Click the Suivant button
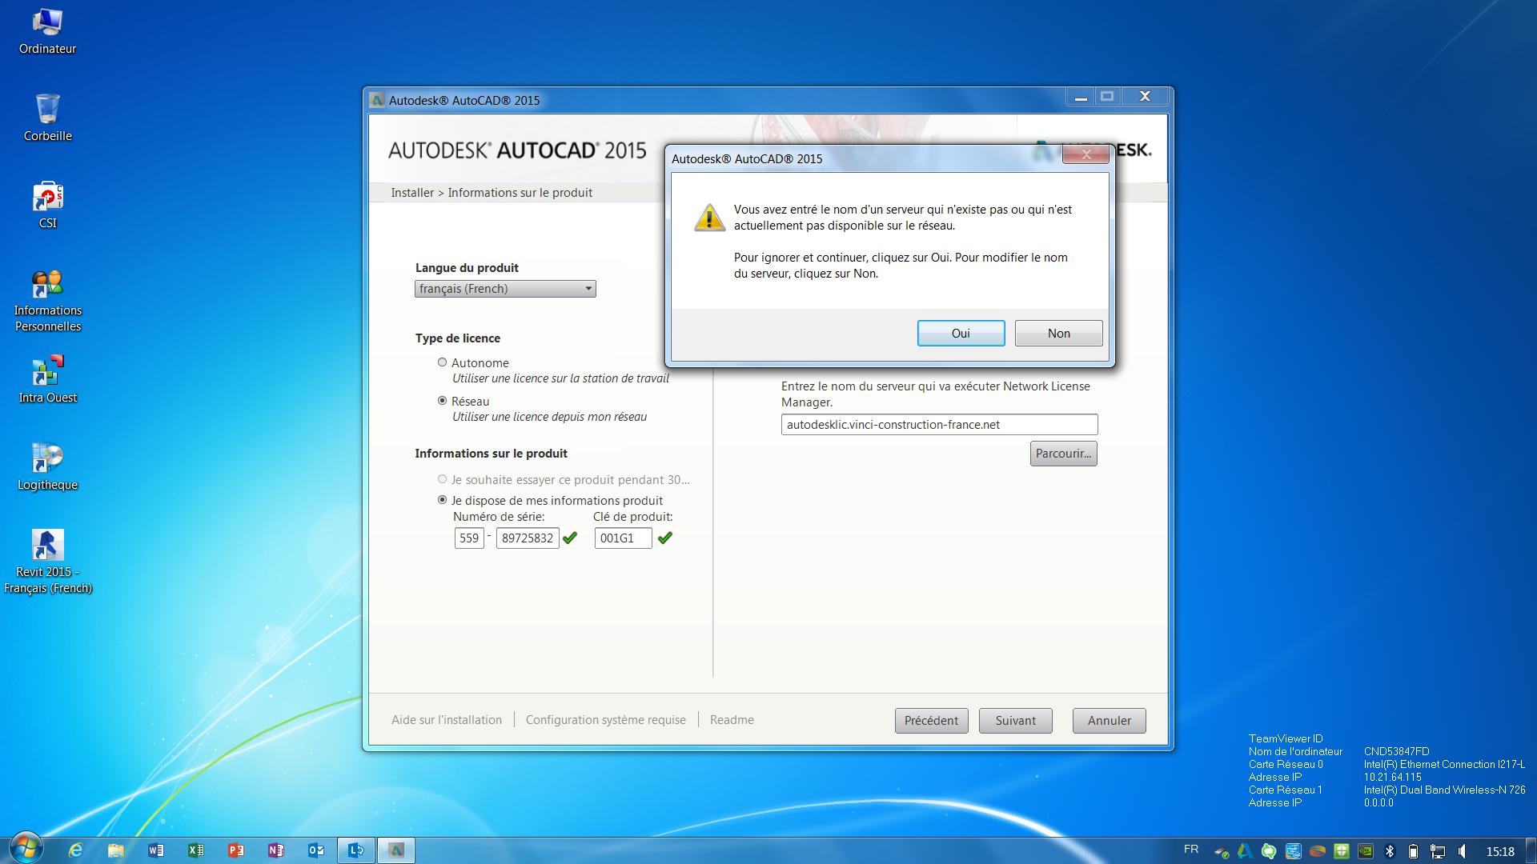Screen dimensions: 1537x864 [x=1015, y=721]
